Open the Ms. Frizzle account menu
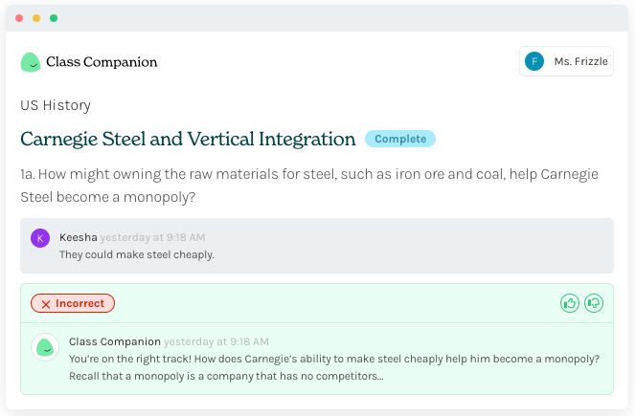Screen dimensions: 635x416 [x=566, y=61]
